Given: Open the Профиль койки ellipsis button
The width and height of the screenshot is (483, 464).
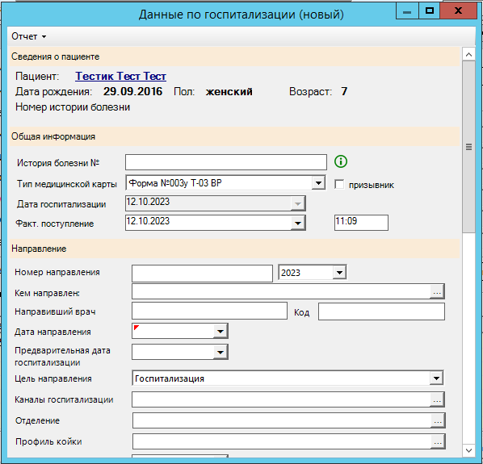Looking at the screenshot, I should coord(438,442).
